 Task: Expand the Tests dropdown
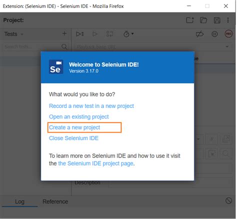[x=22, y=34]
